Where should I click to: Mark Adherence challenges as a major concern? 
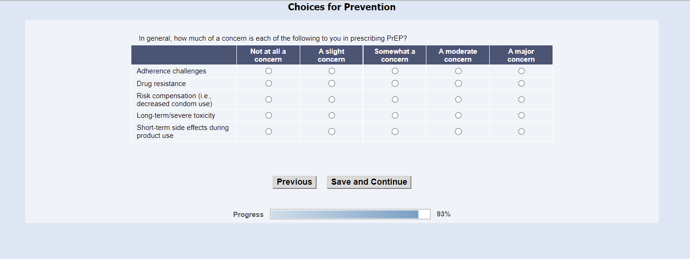click(x=521, y=71)
